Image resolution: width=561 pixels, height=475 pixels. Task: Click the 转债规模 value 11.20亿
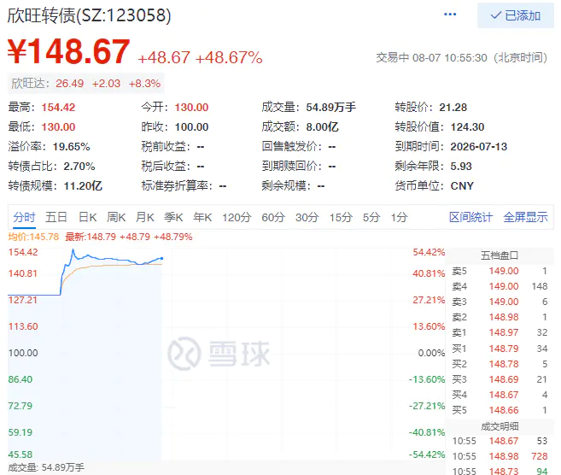[83, 186]
